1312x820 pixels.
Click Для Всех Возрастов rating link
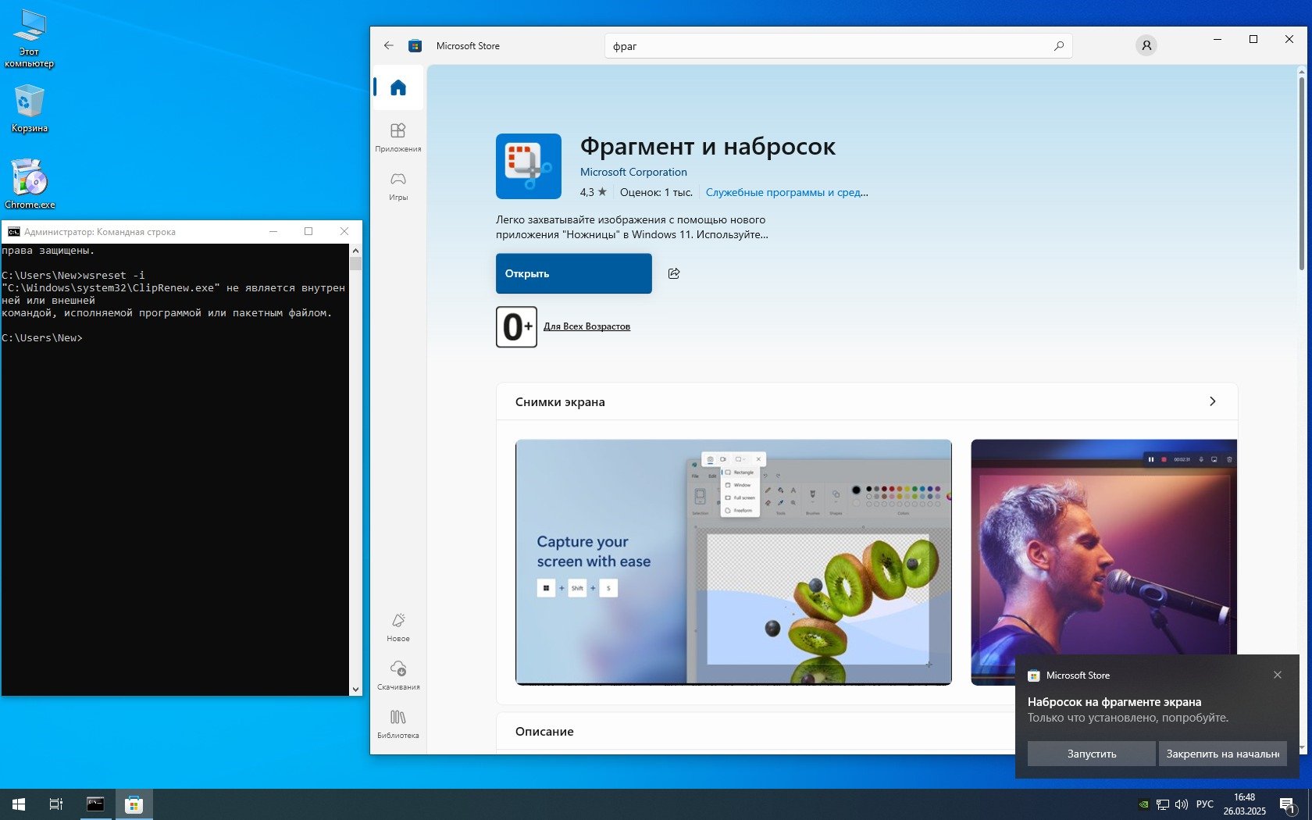coord(586,326)
